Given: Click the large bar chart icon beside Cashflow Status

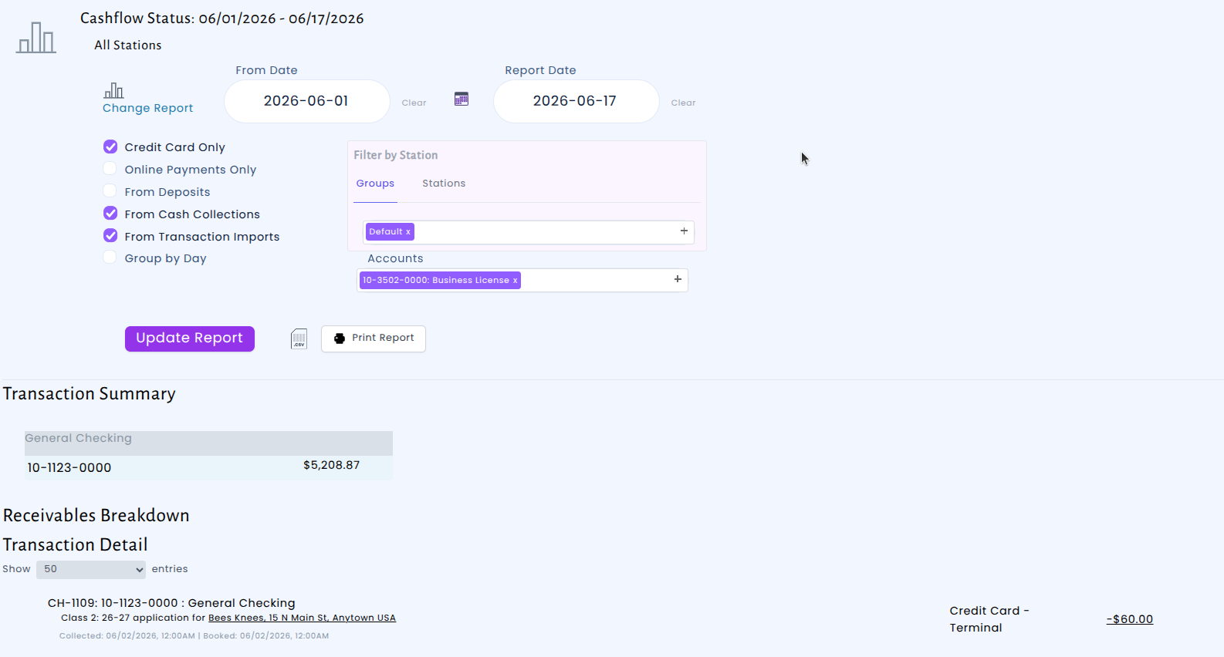Looking at the screenshot, I should [x=36, y=37].
